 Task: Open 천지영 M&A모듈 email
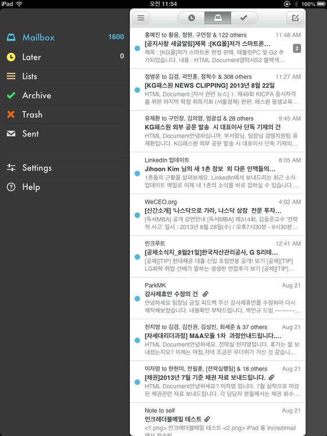click(x=218, y=340)
